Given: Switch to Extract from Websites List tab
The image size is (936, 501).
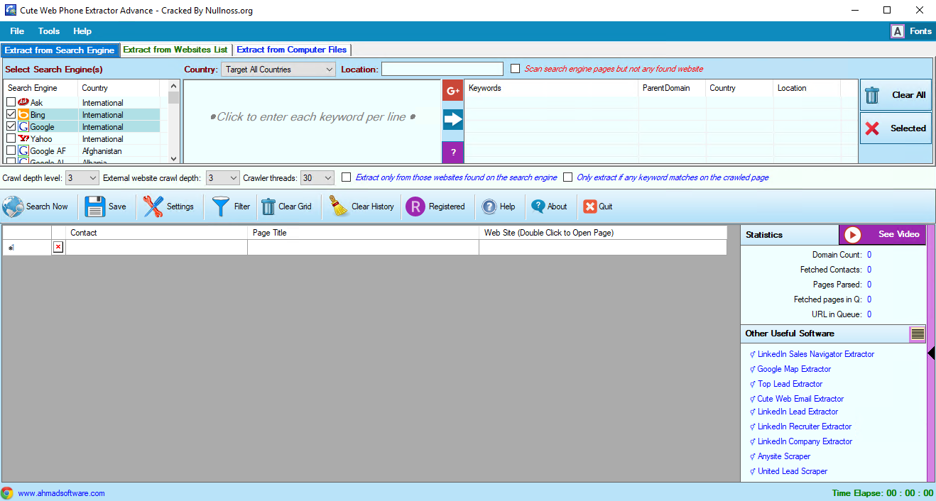Looking at the screenshot, I should (175, 50).
